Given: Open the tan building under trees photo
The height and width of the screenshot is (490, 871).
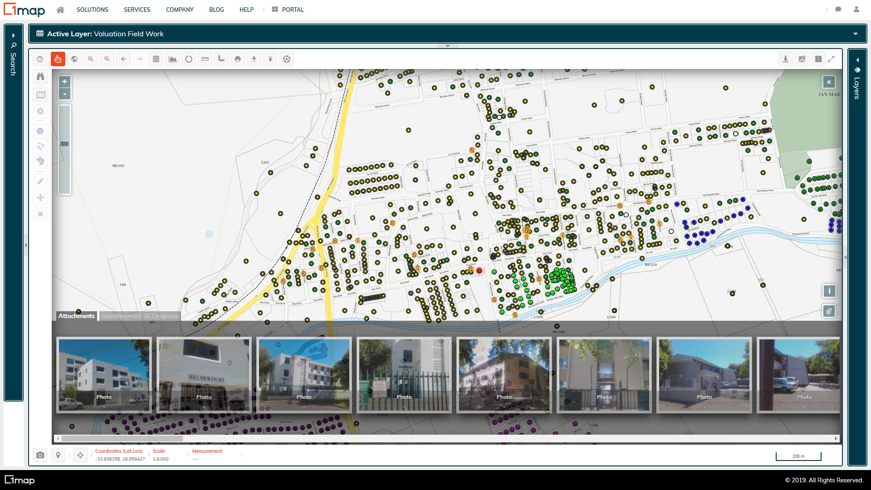Looking at the screenshot, I should 504,375.
